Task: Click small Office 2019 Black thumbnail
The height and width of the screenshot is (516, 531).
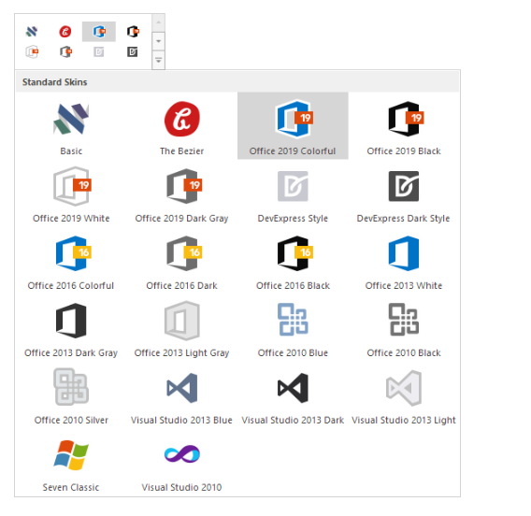Action: 133,32
